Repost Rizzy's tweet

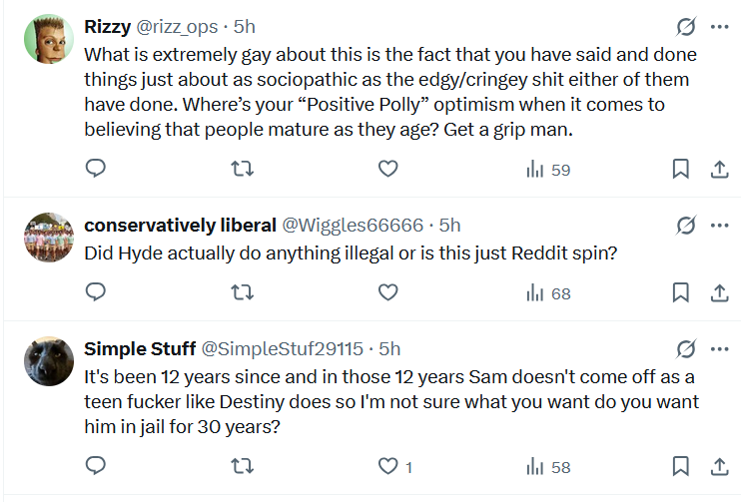click(242, 170)
